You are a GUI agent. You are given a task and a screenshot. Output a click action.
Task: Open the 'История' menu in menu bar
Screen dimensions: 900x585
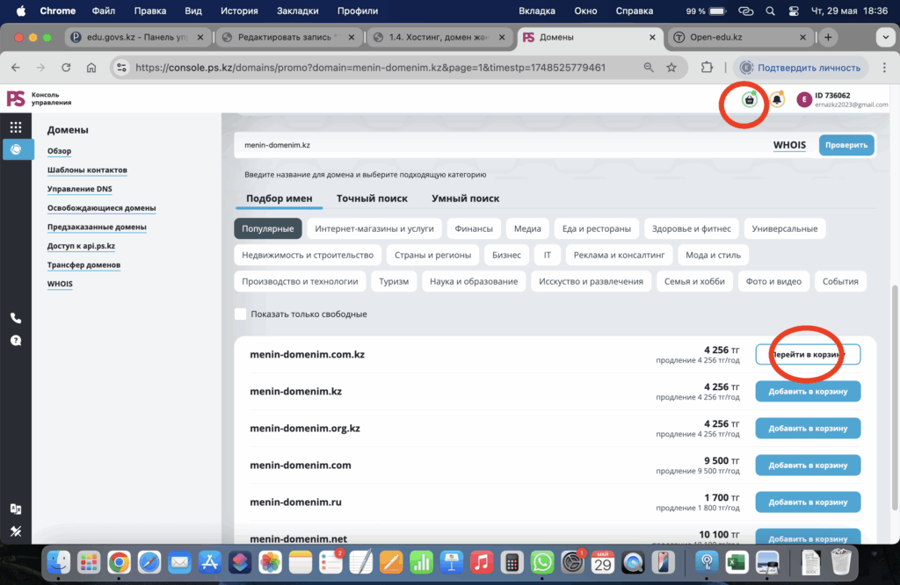click(239, 11)
